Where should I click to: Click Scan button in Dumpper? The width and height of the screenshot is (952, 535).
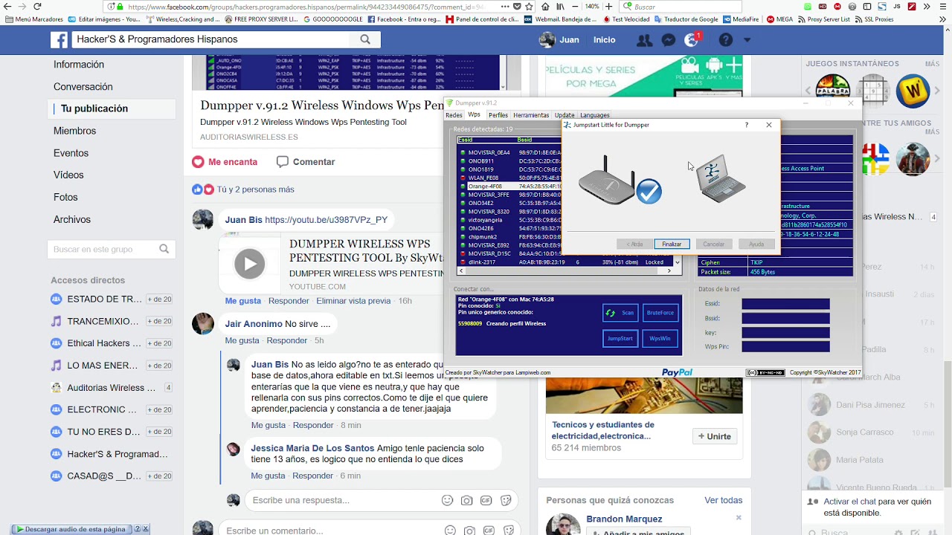[620, 313]
